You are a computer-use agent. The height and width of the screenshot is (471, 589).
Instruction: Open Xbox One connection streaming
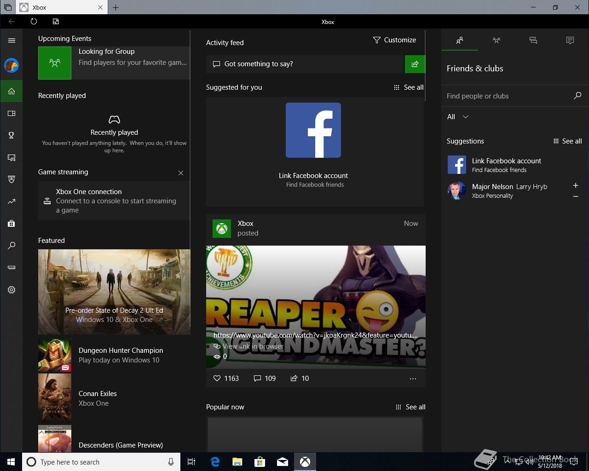[x=114, y=201]
